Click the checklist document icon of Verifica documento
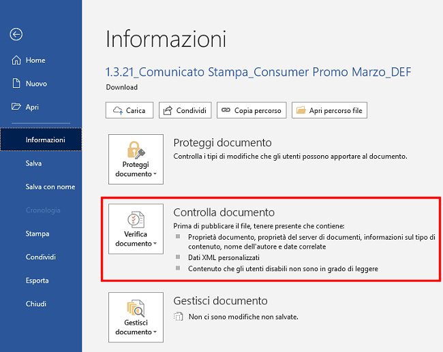The image size is (443, 352). pyautogui.click(x=136, y=220)
